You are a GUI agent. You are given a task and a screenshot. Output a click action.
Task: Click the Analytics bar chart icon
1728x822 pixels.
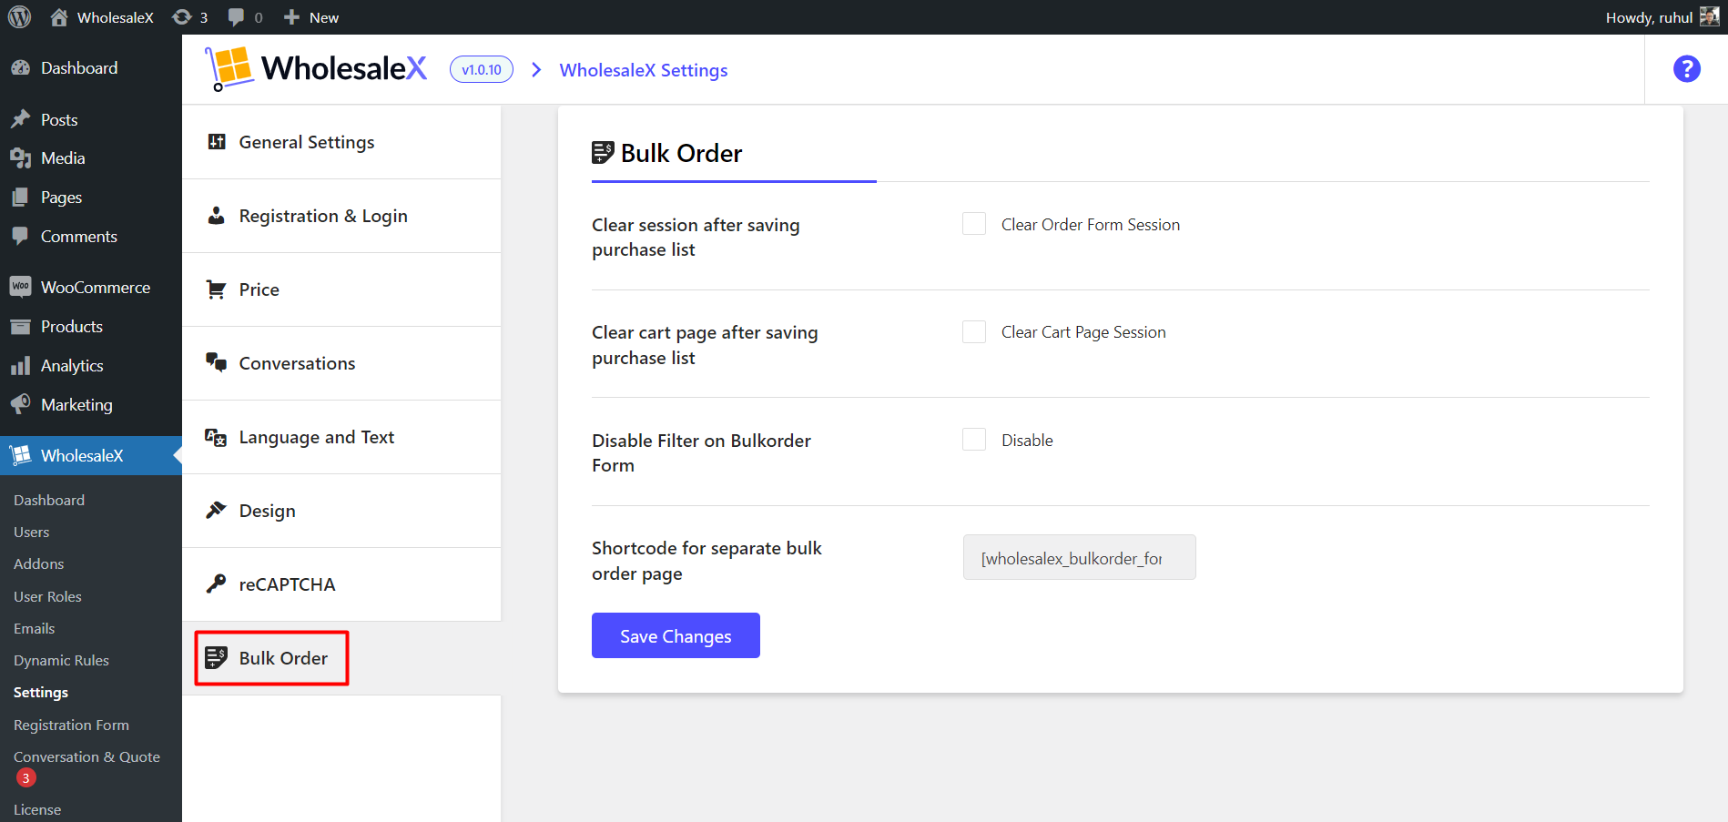coord(20,366)
